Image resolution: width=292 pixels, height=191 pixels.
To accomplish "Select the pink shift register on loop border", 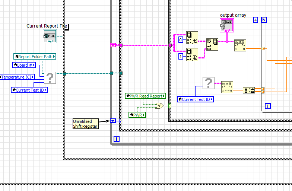I will [113, 45].
